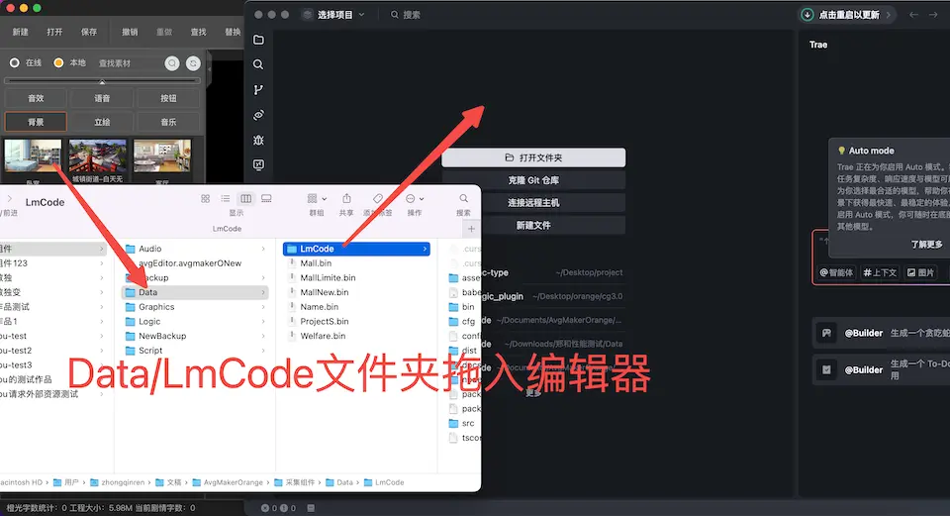Expand the Logic folder chevron

click(x=263, y=321)
